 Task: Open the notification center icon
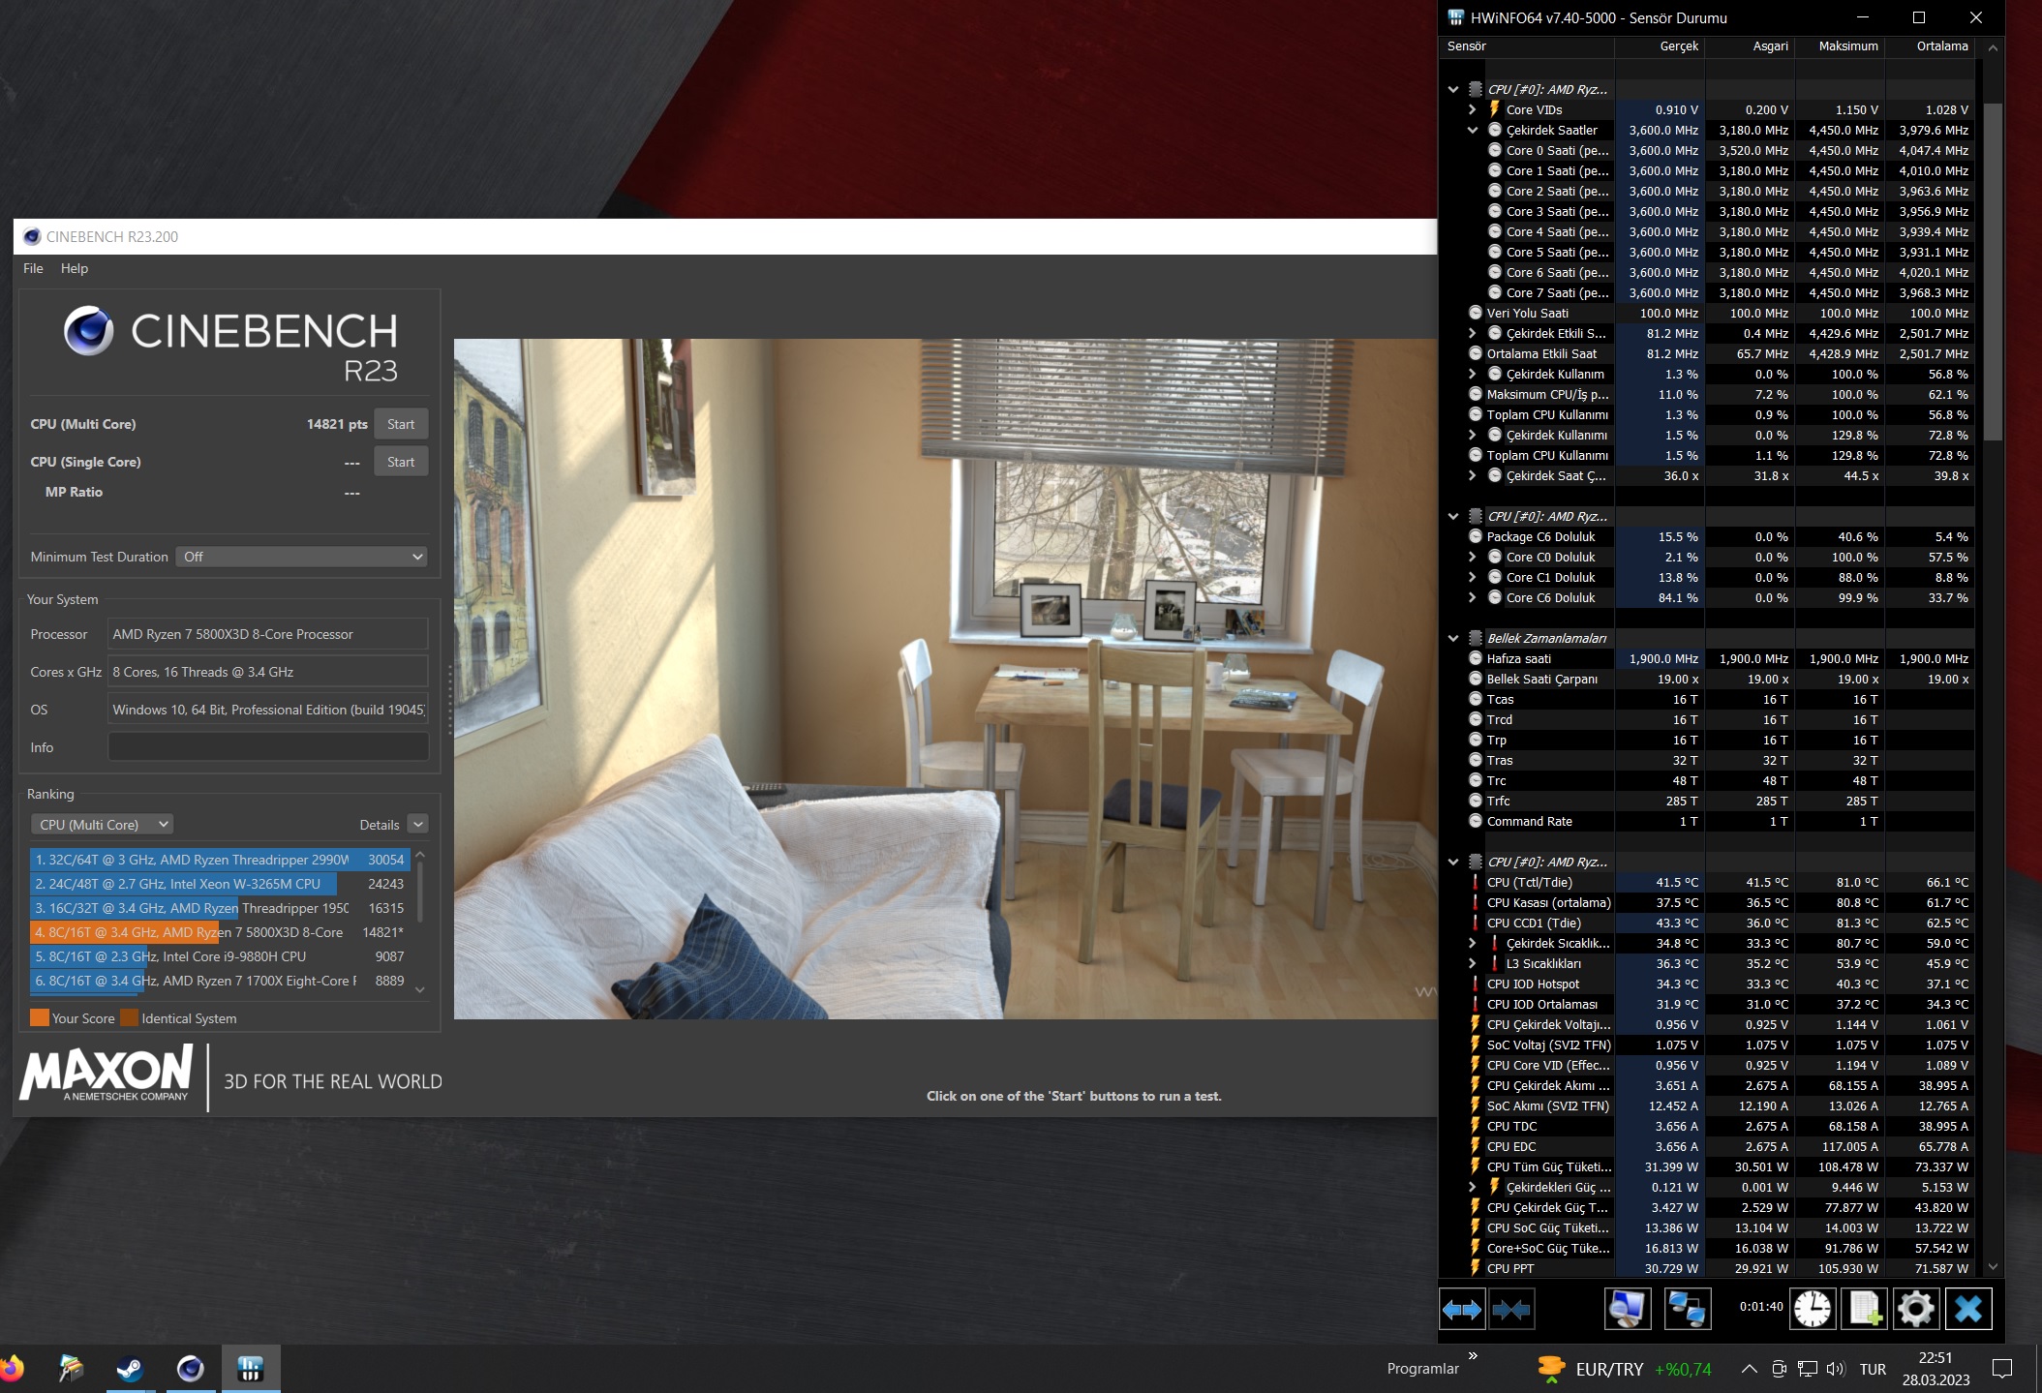click(2002, 1369)
